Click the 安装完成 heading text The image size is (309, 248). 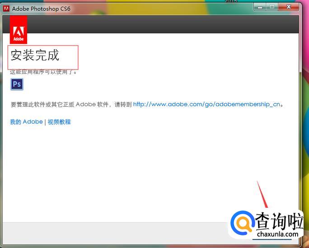point(35,55)
